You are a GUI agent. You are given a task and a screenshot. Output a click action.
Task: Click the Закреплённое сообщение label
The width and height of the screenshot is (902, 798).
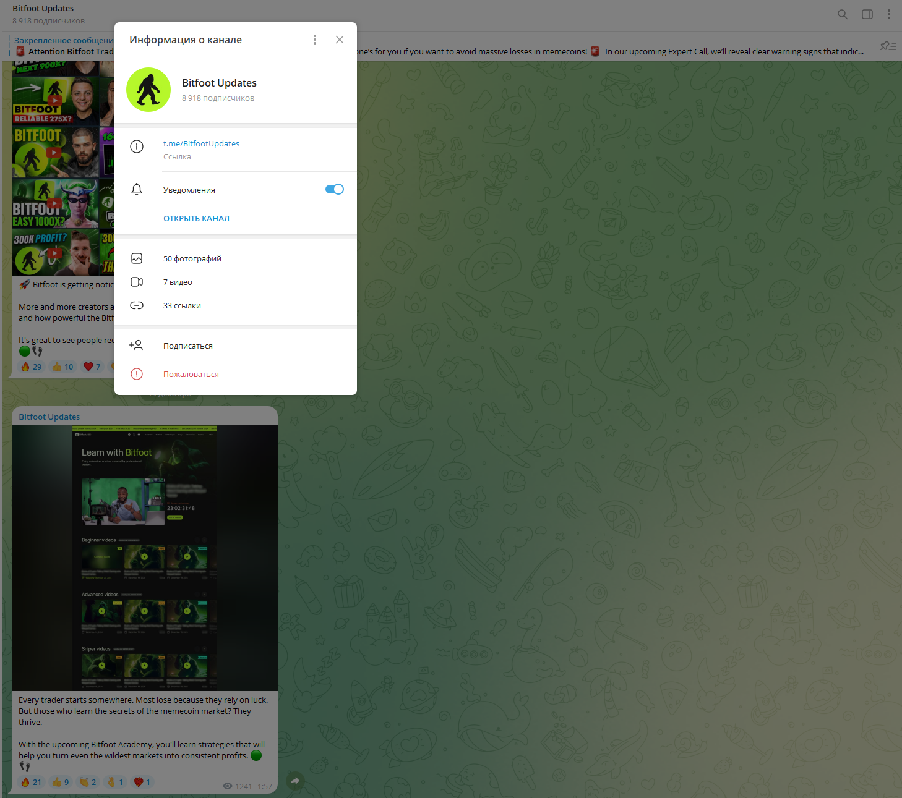(x=64, y=40)
